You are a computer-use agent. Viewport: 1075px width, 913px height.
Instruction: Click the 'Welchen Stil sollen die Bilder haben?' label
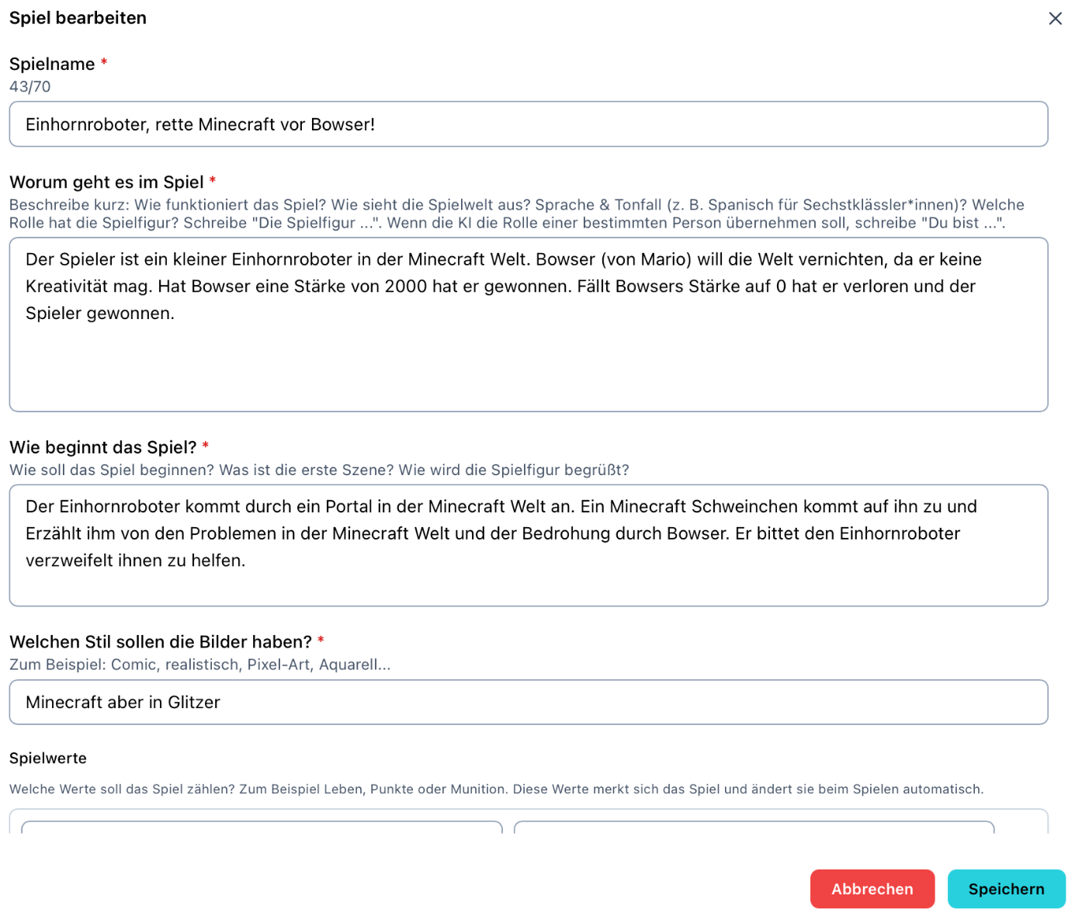click(161, 642)
